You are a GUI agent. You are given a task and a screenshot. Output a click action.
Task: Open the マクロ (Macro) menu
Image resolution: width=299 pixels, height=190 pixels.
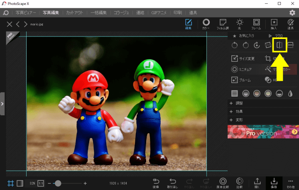tap(276, 36)
